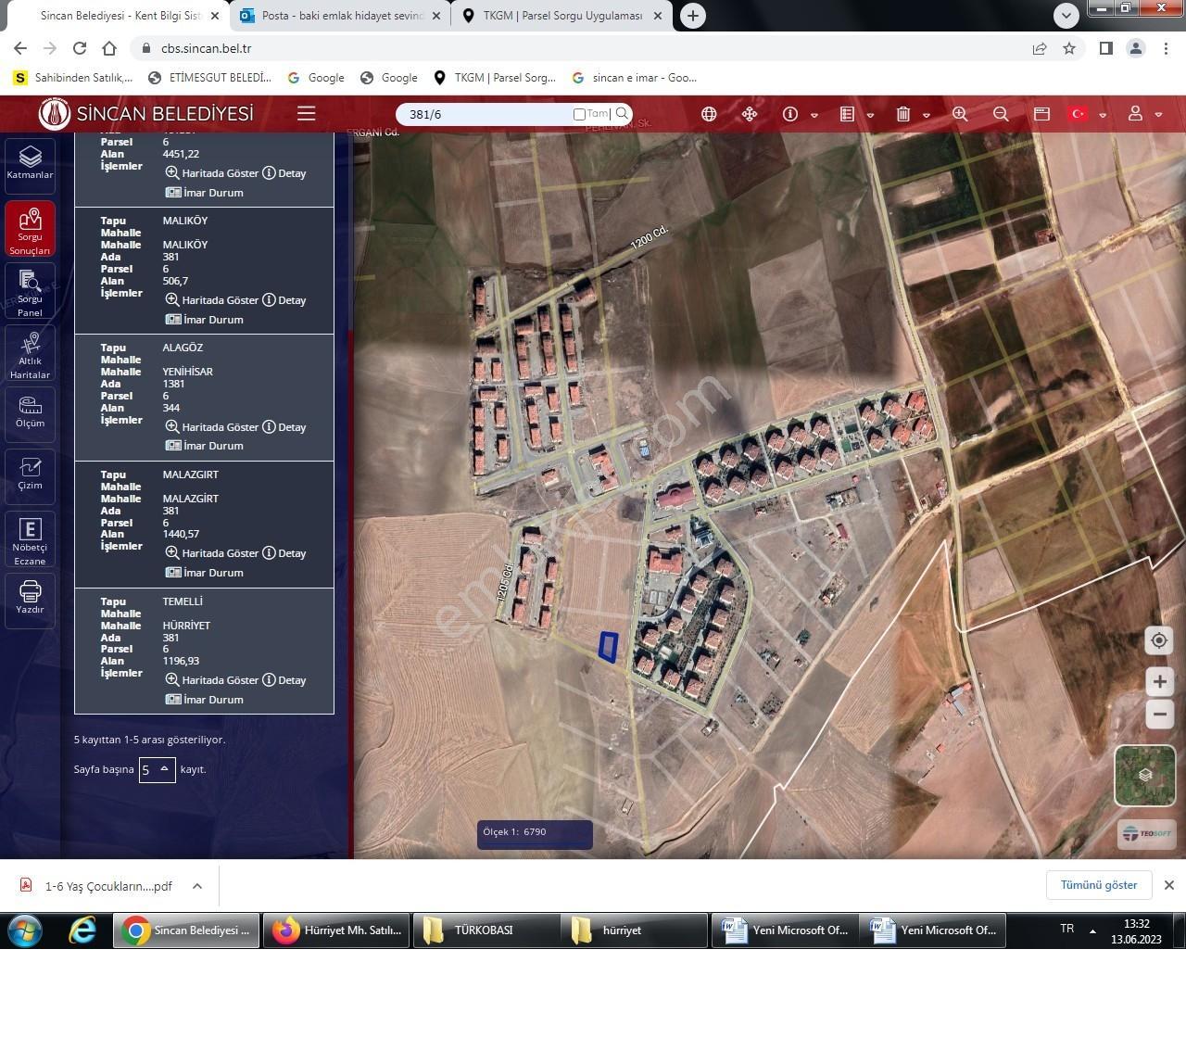This screenshot has height=1038, width=1186.
Task: Open Sorgu Sonuçları panel
Action: pyautogui.click(x=30, y=229)
